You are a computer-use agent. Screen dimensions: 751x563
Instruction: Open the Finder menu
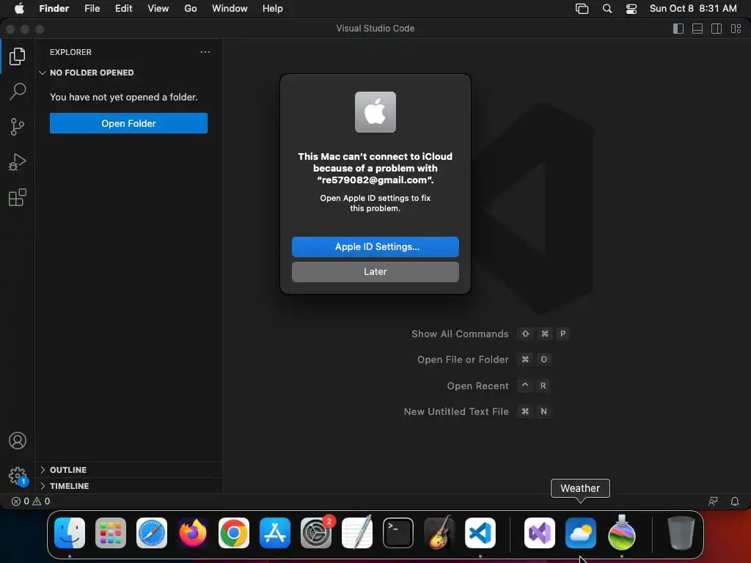point(54,8)
